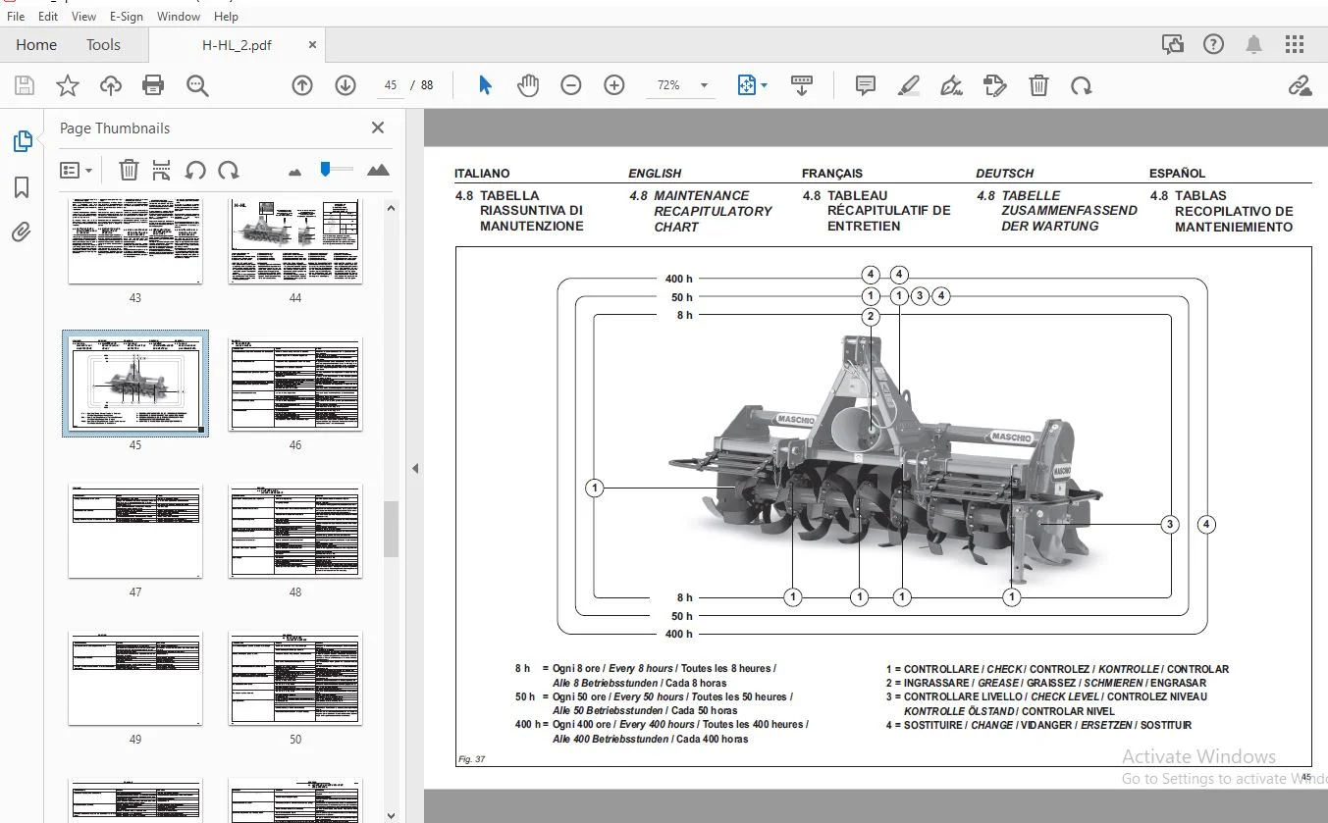Select page 46 thumbnail
The image size is (1328, 823).
click(295, 385)
